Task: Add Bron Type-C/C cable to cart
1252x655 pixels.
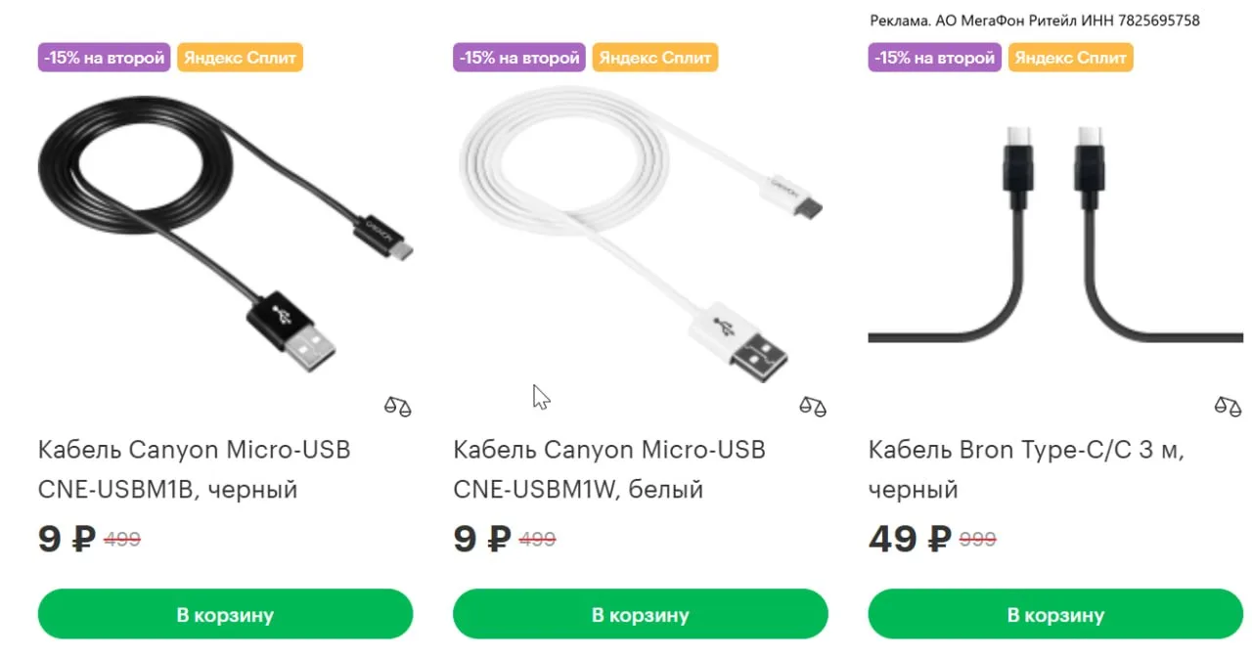Action: [x=1055, y=615]
